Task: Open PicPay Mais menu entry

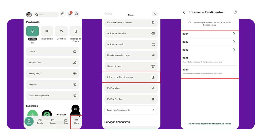Action: [131, 88]
